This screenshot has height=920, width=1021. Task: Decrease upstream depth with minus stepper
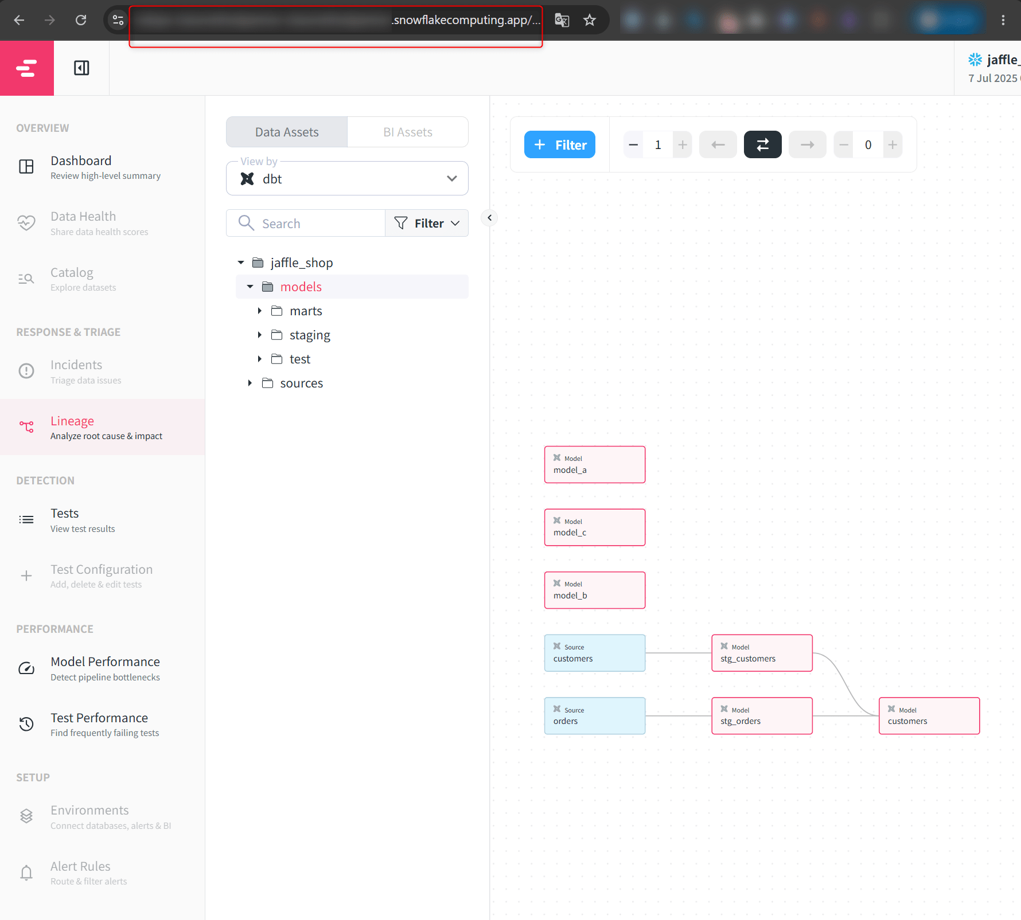pos(633,145)
